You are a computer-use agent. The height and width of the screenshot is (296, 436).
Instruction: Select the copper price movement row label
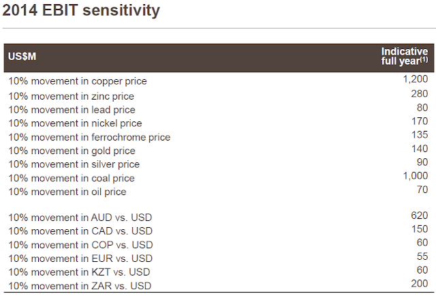coord(78,81)
